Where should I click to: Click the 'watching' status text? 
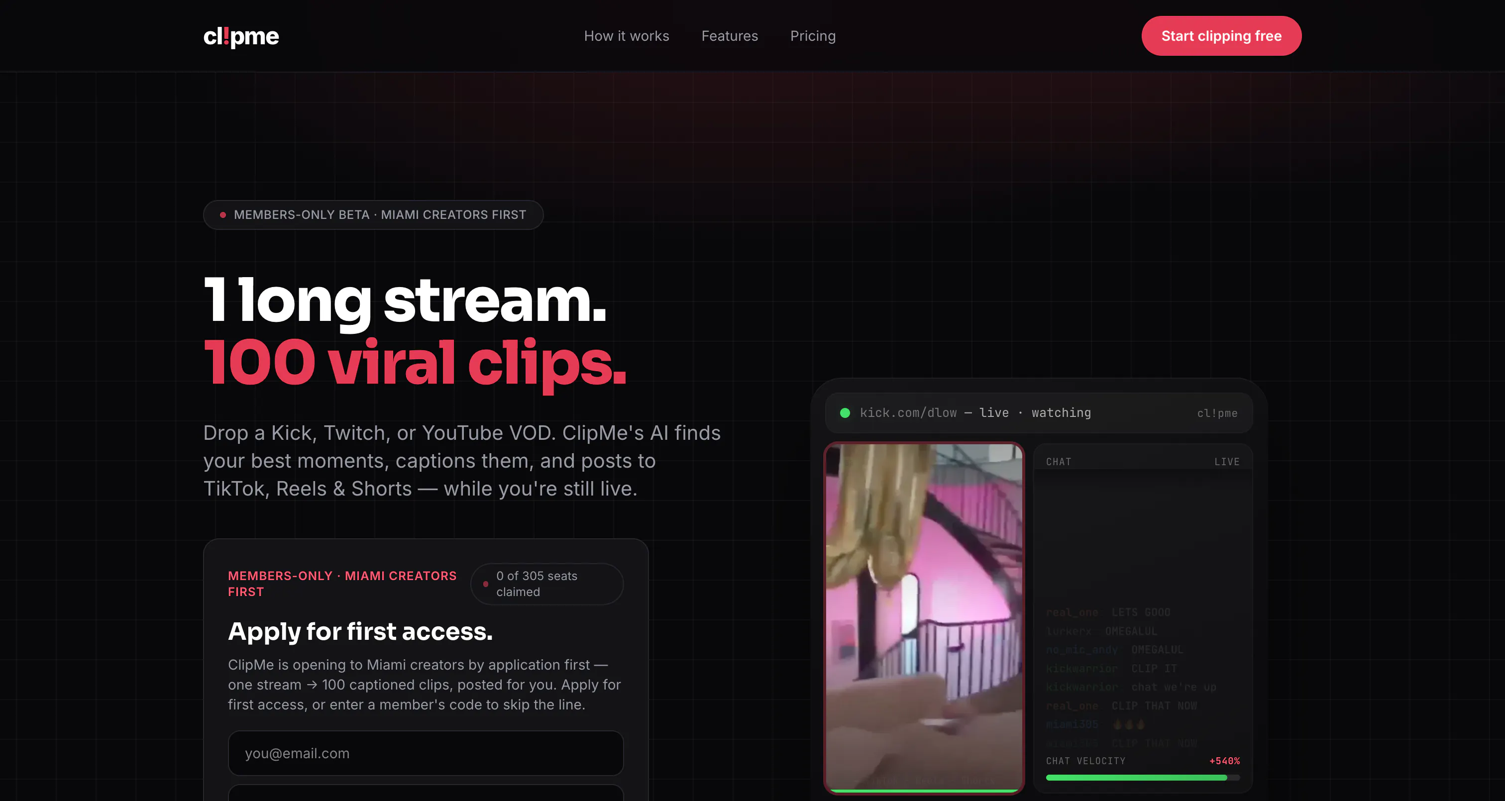coord(1061,413)
